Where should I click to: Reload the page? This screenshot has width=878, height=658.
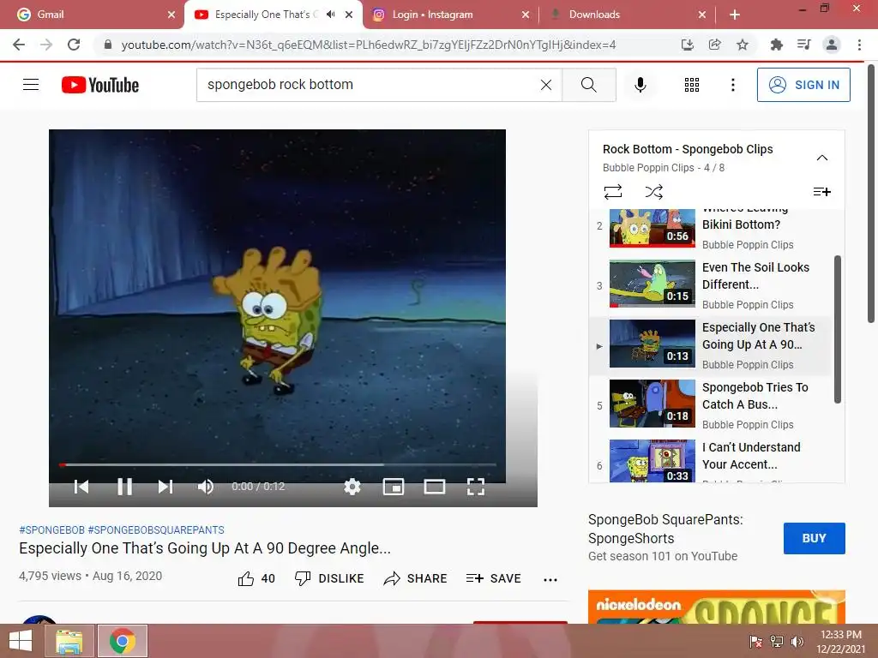(x=74, y=45)
